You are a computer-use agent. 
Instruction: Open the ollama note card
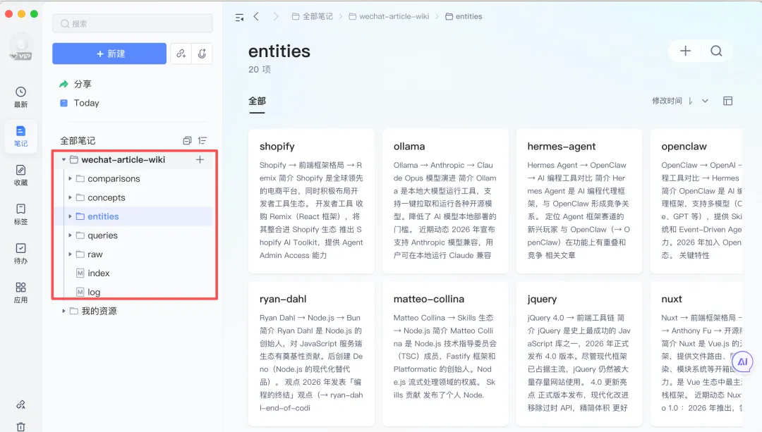tap(445, 201)
